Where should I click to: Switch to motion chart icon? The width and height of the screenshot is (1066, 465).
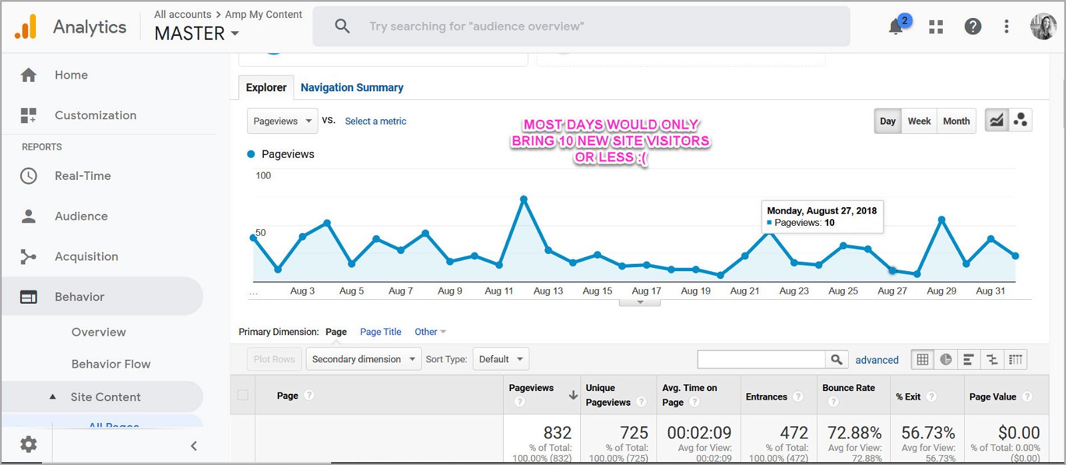pos(1020,121)
